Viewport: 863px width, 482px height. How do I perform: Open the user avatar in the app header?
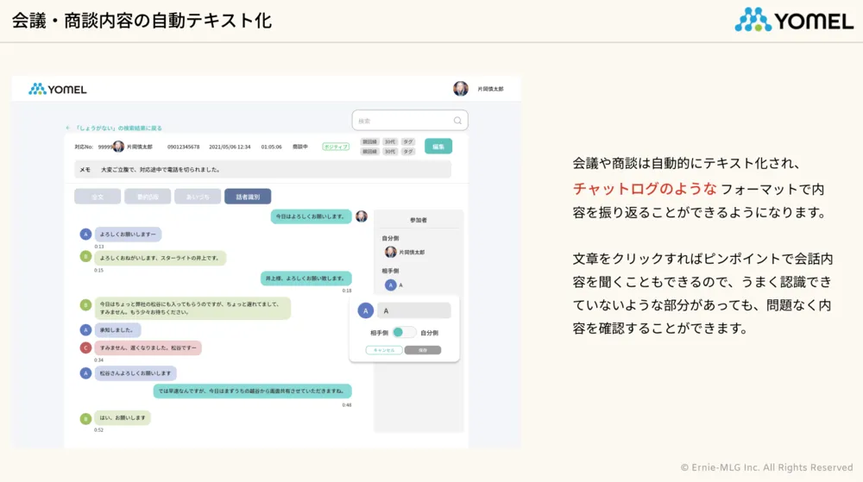[x=461, y=89]
